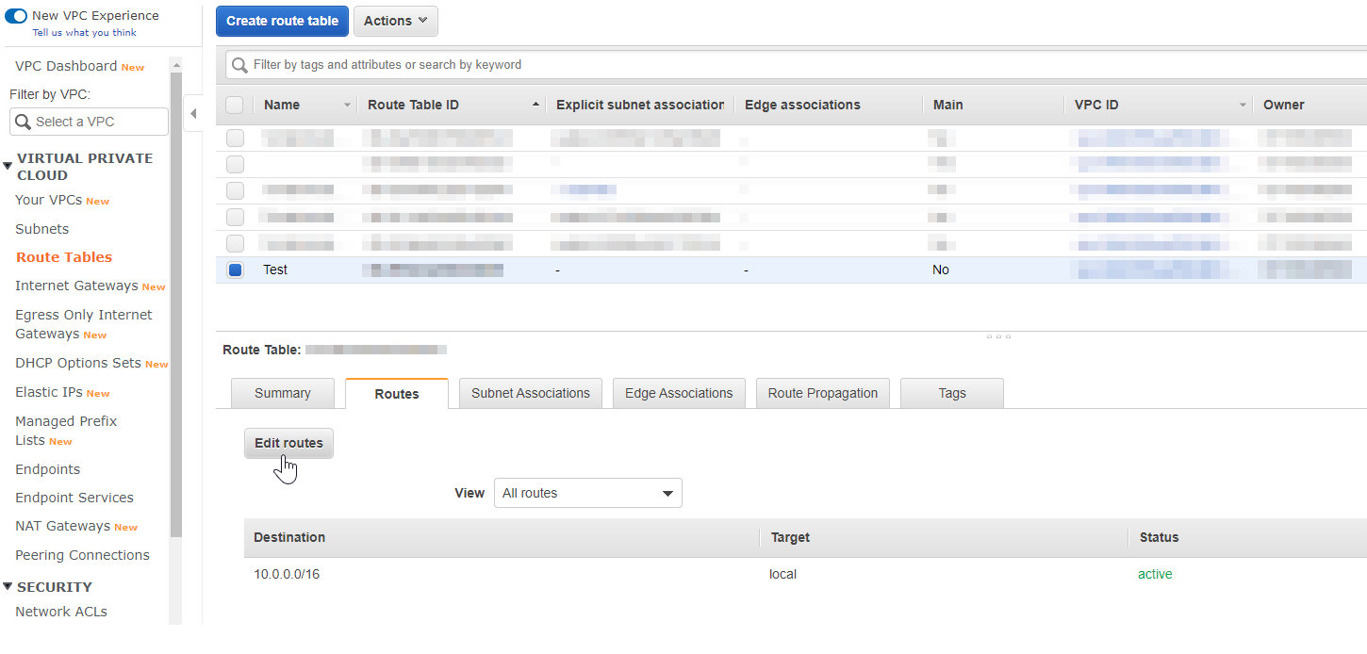Open NAT Gateways in the sidebar
The height and width of the screenshot is (654, 1367).
point(62,526)
